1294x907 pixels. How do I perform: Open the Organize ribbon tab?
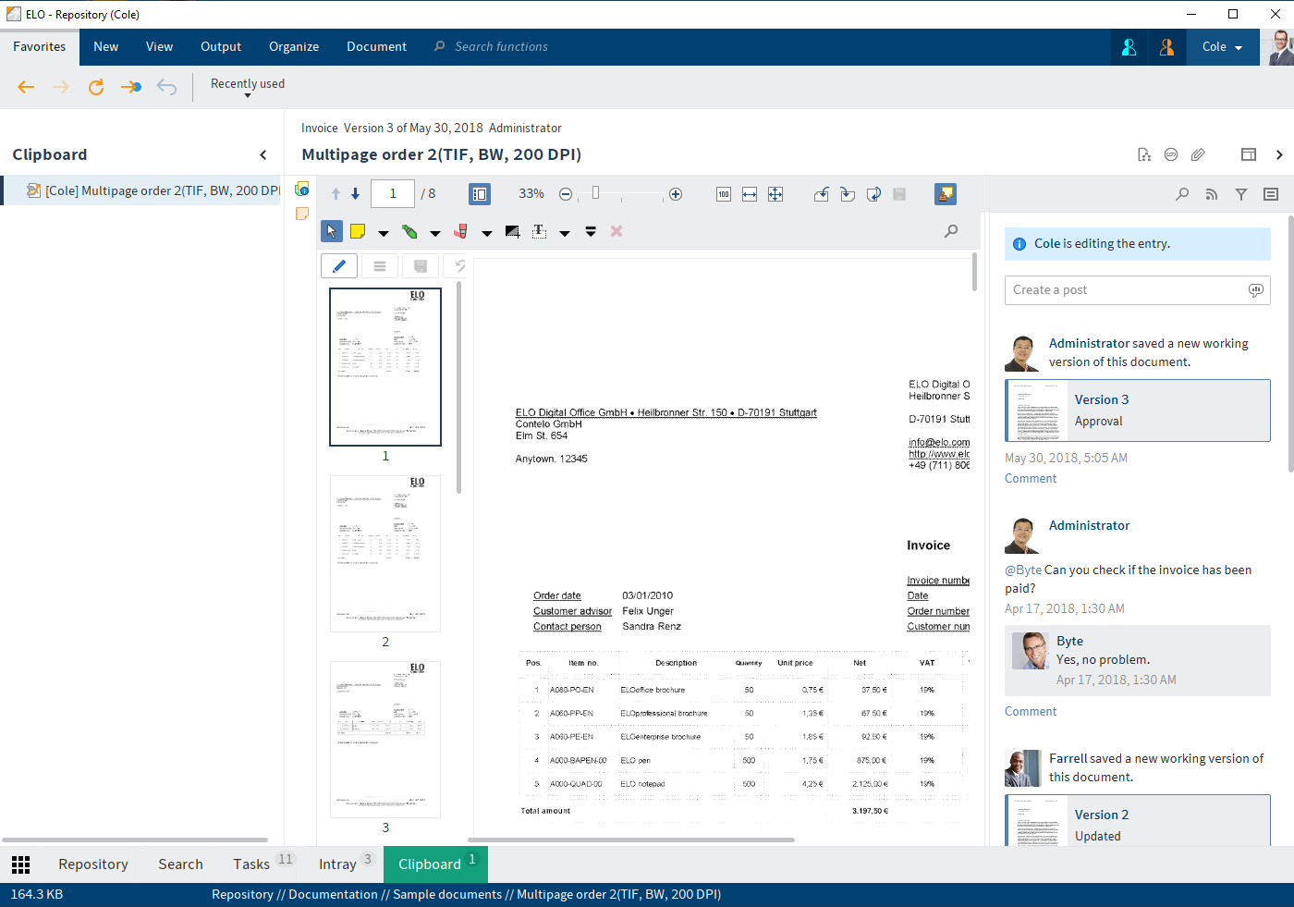294,47
